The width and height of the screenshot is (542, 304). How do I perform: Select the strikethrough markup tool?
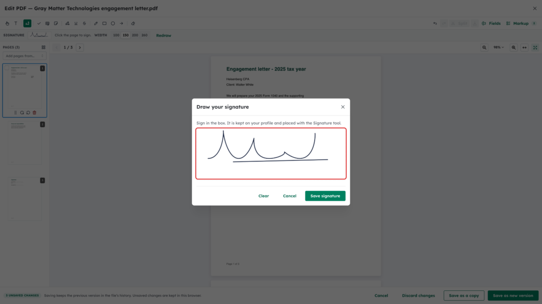click(84, 23)
